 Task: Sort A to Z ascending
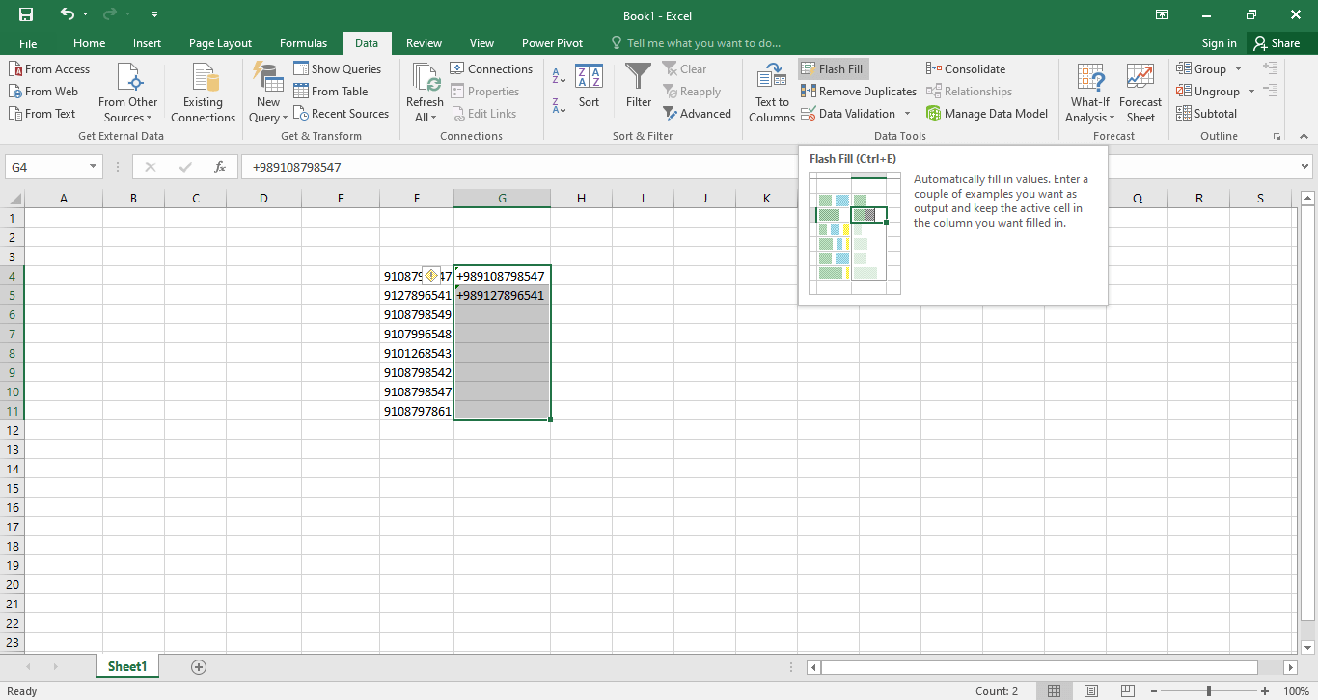559,75
